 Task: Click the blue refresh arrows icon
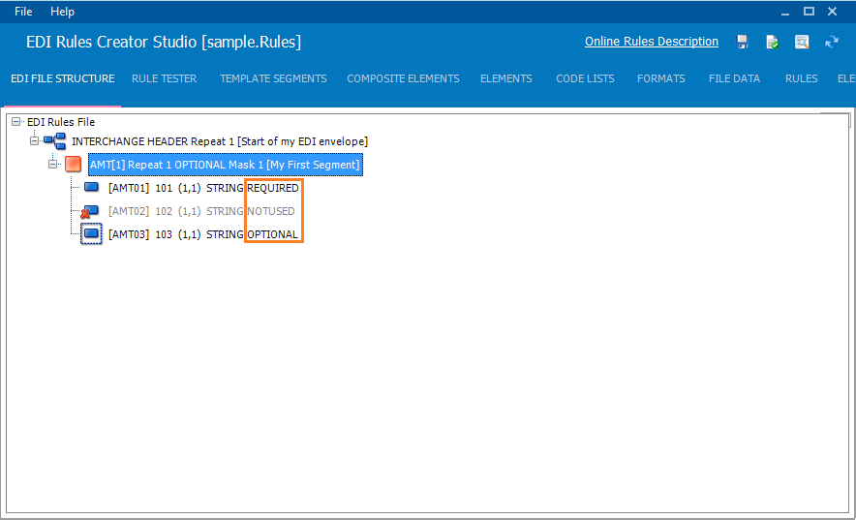pyautogui.click(x=832, y=42)
